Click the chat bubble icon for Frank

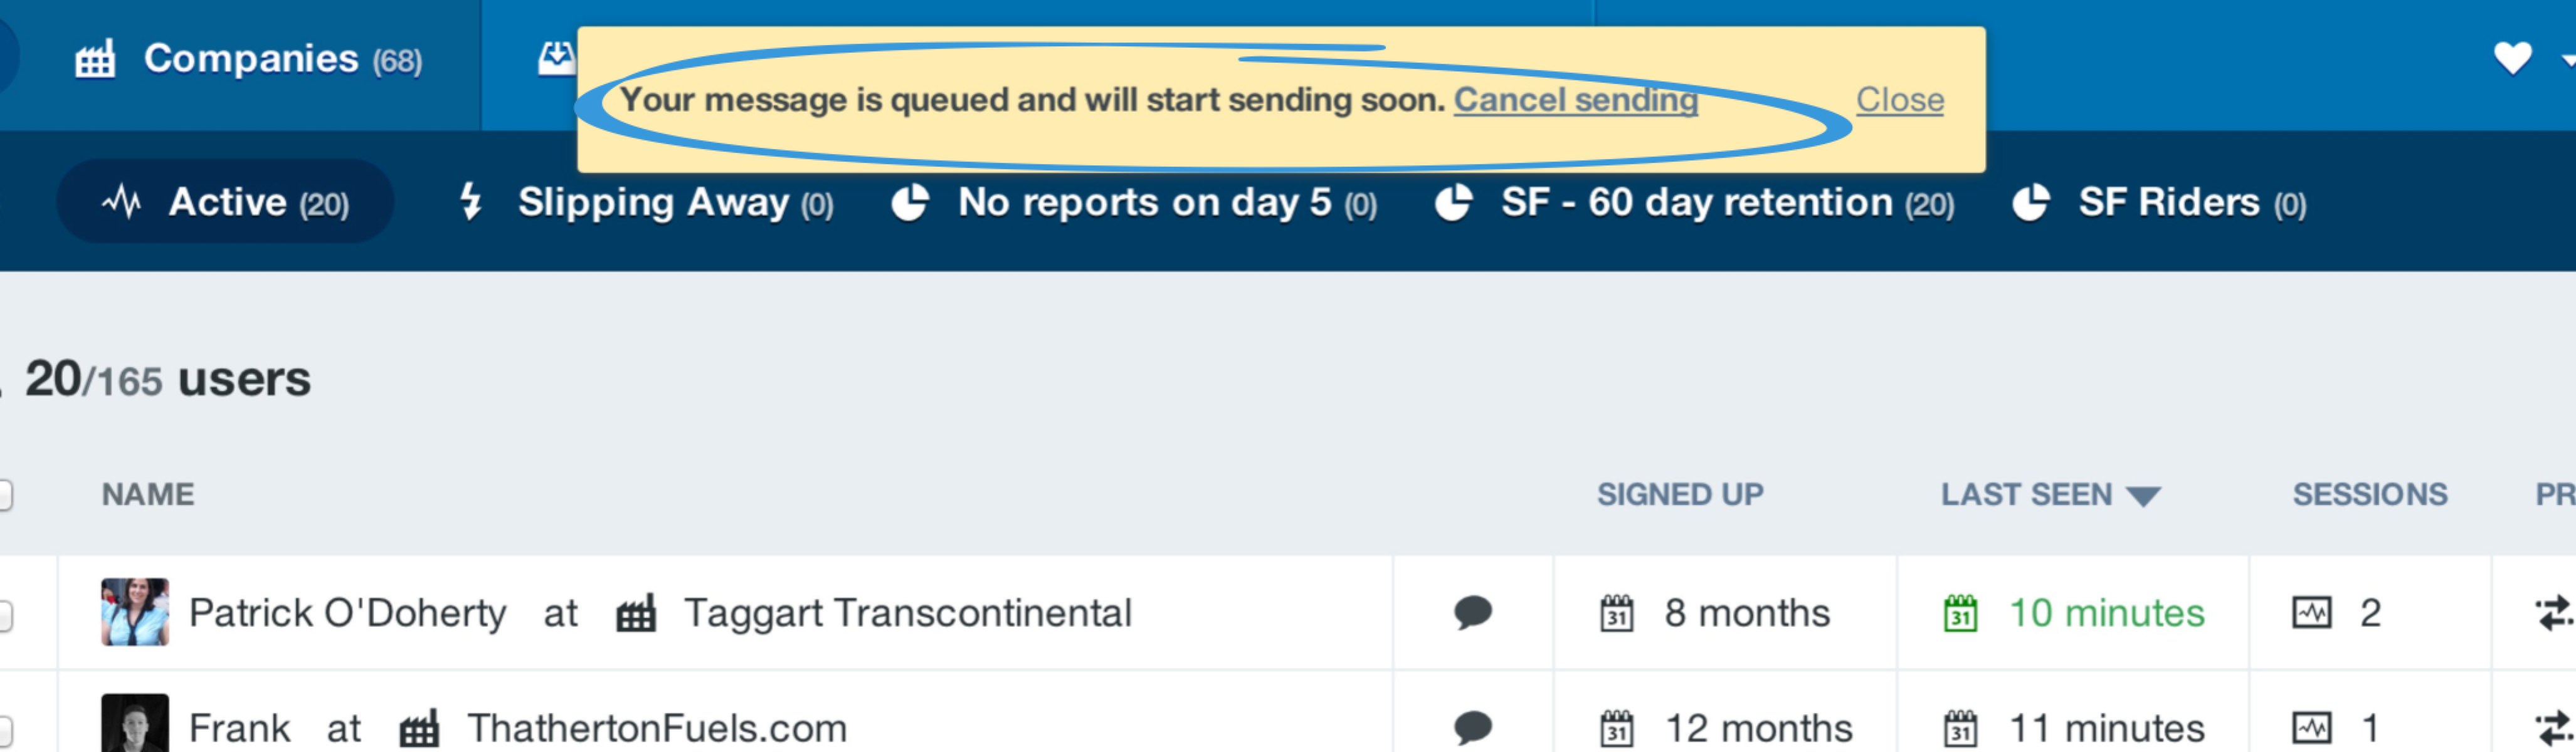pos(1472,727)
